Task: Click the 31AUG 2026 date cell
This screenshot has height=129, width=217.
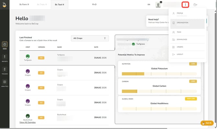Action: click(100, 58)
